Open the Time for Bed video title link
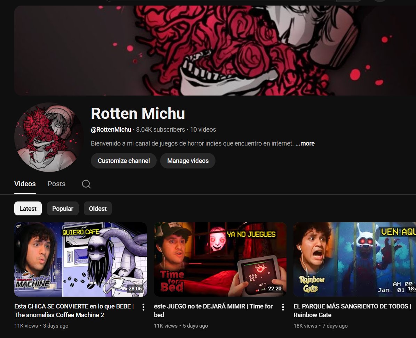Image resolution: width=416 pixels, height=338 pixels. 213,311
